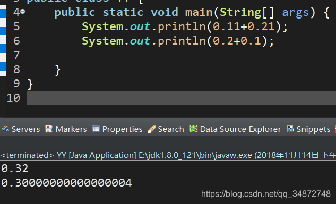336x204 pixels.
Task: Select the 0.32 console output line
Action: (15, 168)
